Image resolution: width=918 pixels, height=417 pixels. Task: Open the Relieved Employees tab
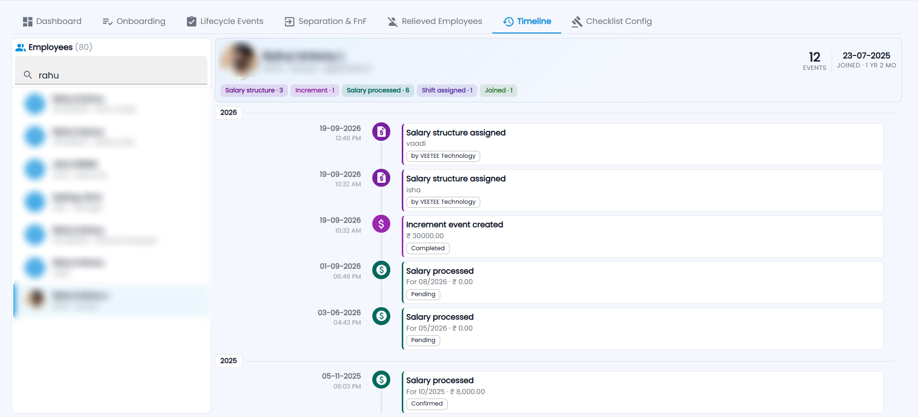tap(435, 21)
